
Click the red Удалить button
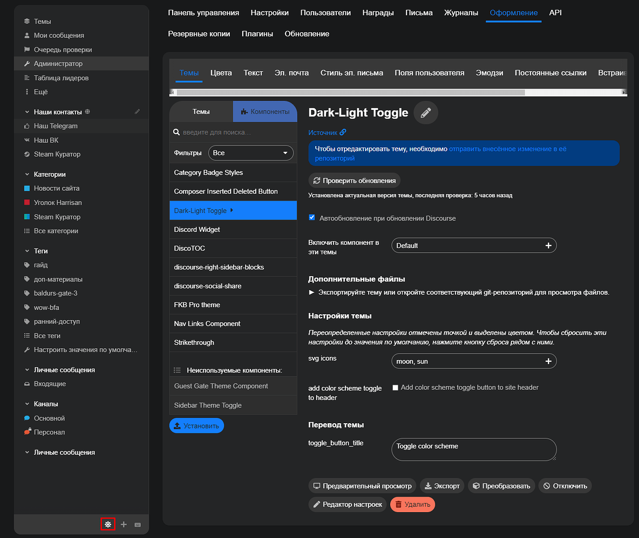[x=412, y=505]
